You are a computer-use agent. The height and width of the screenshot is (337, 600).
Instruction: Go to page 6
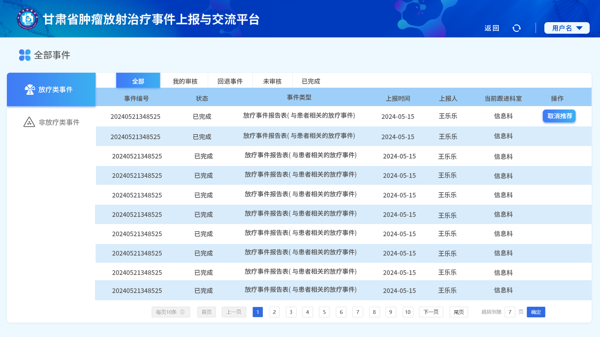pos(341,312)
